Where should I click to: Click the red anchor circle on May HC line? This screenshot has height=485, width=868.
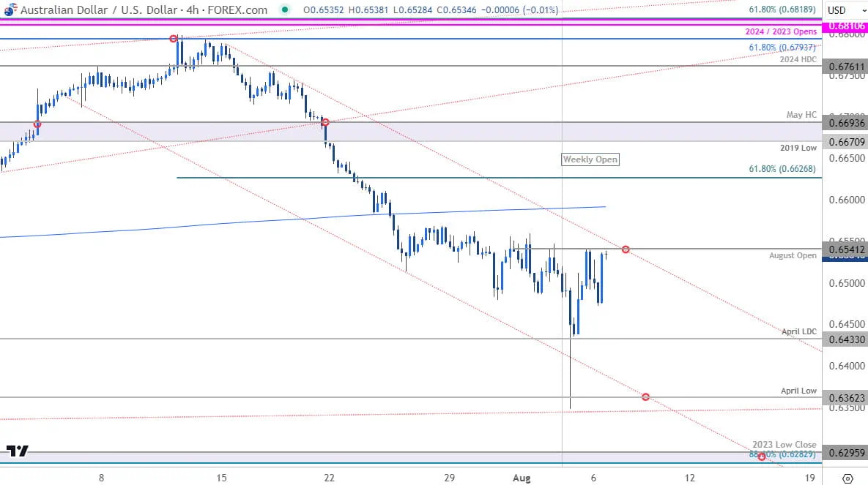[325, 122]
